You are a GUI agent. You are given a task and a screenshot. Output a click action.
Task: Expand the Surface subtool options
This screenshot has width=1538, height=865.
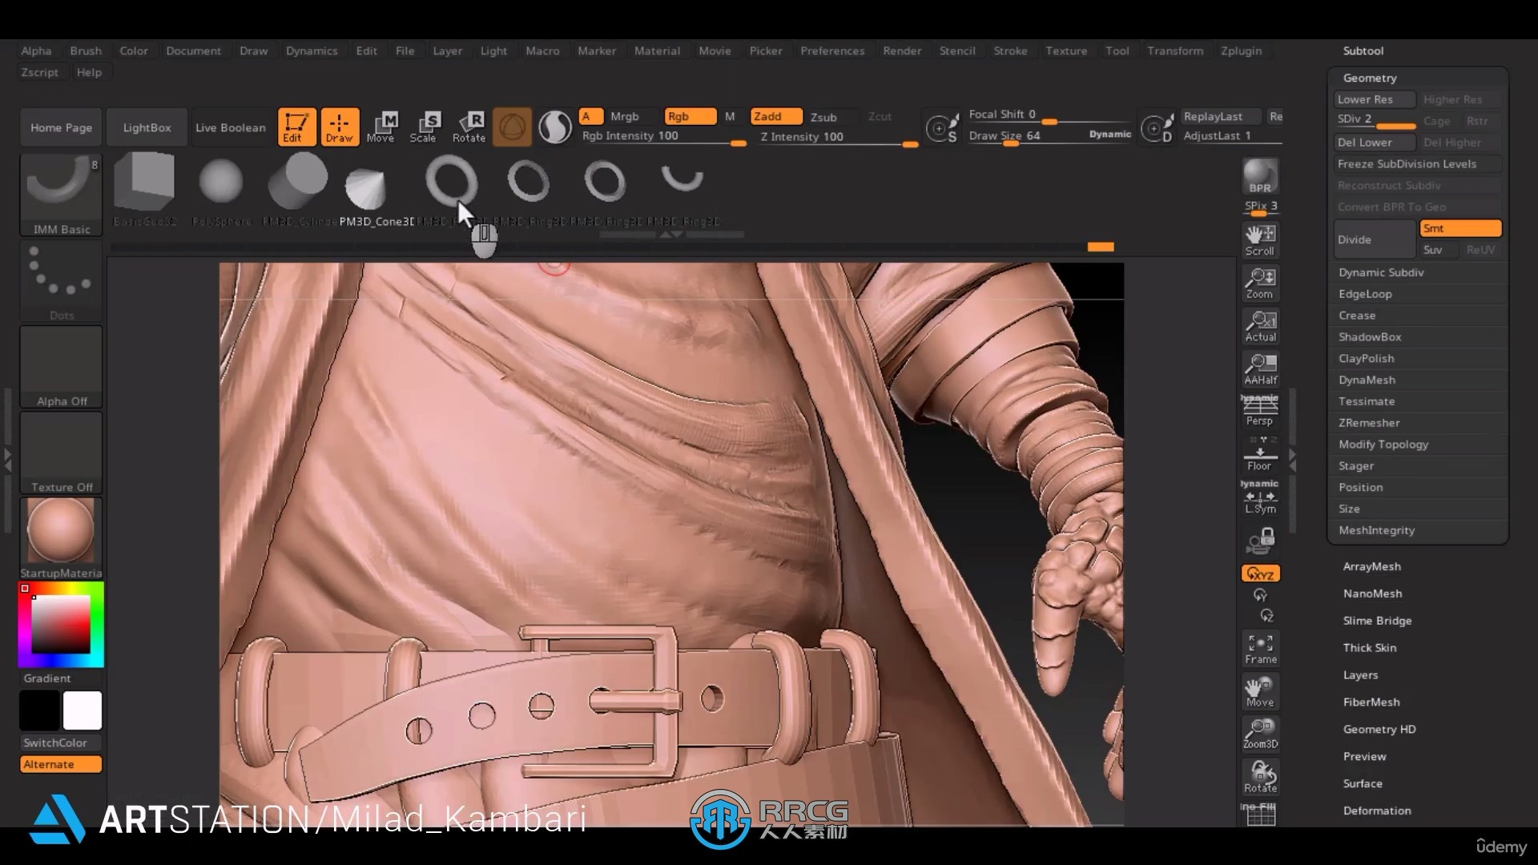[1363, 783]
